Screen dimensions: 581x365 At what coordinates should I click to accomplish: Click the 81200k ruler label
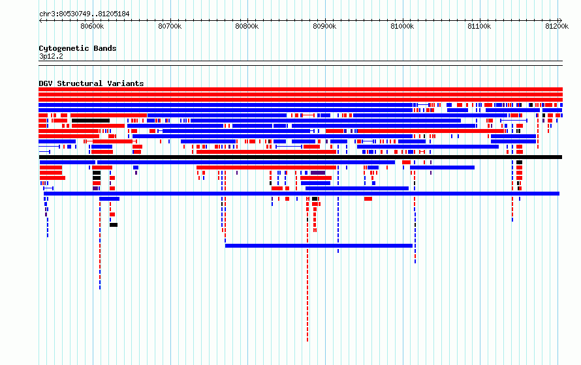click(x=557, y=26)
